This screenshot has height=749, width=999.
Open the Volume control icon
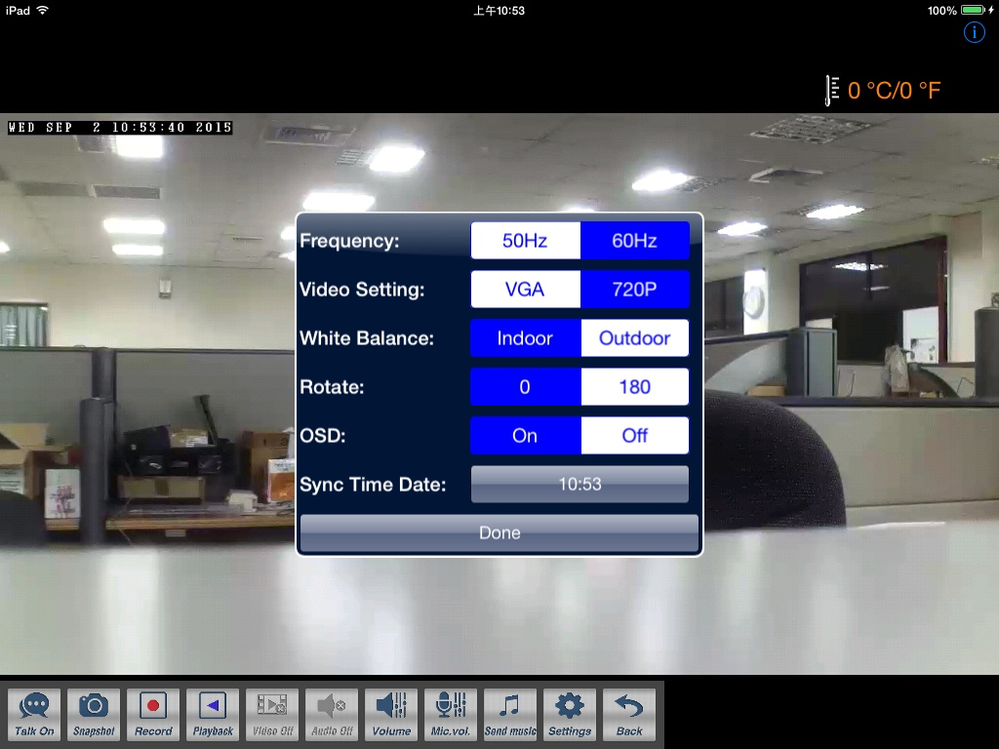click(391, 714)
